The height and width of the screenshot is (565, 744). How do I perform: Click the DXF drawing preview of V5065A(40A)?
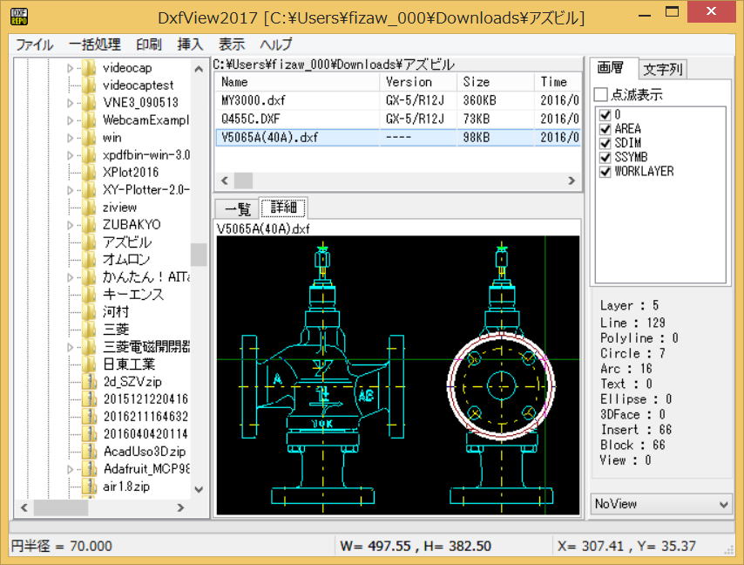click(x=397, y=375)
